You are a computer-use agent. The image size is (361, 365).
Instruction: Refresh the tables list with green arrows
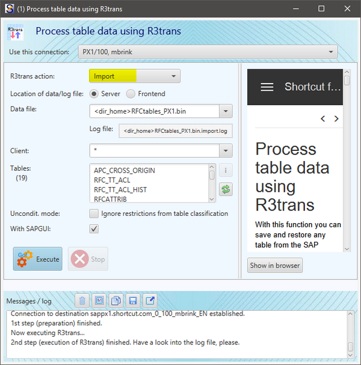225,189
